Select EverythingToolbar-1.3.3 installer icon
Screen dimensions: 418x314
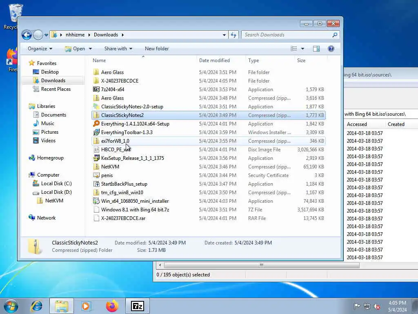point(96,132)
